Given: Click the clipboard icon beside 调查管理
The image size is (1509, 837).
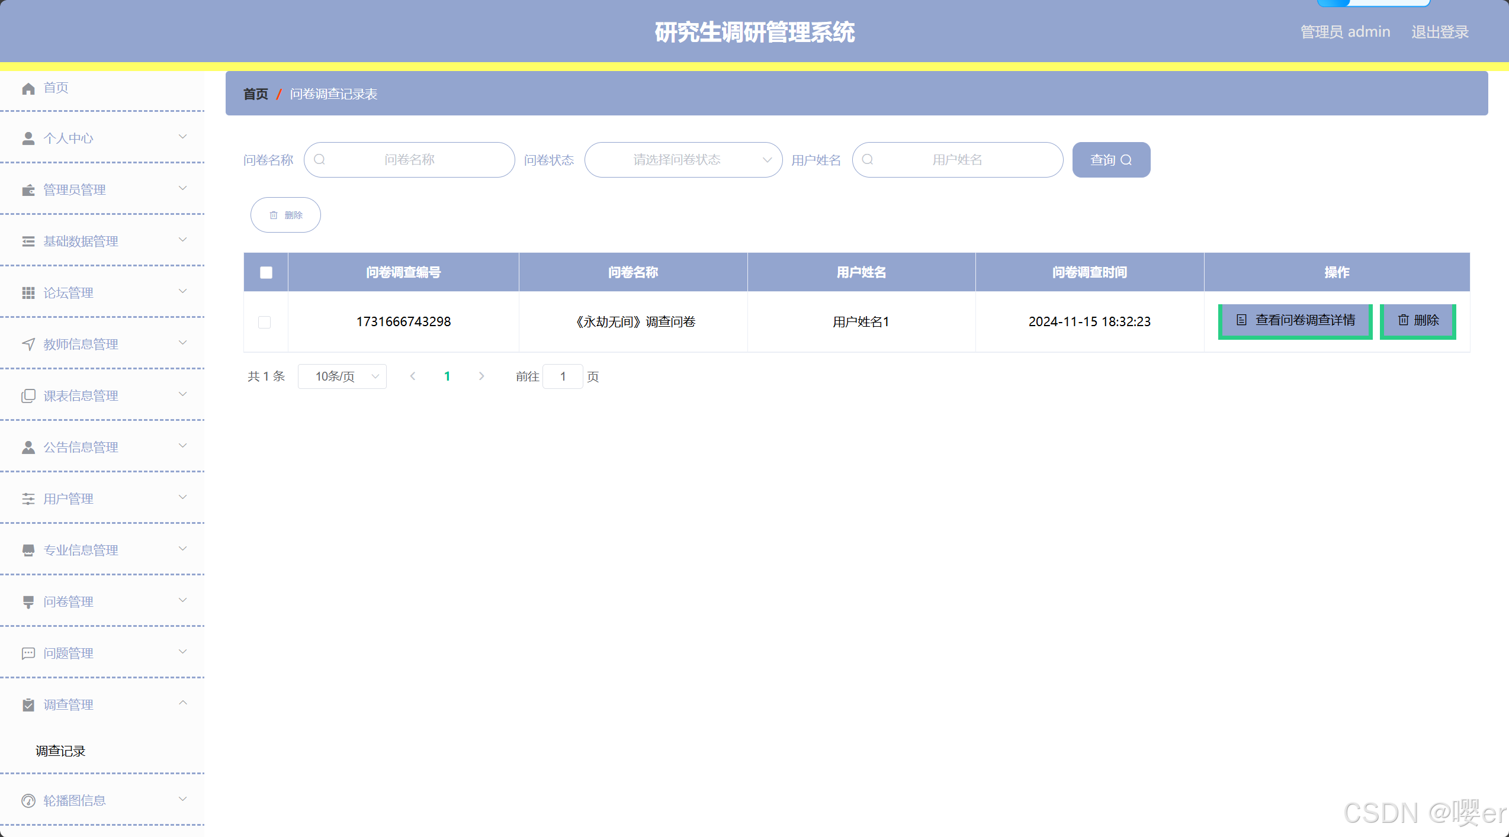Looking at the screenshot, I should [28, 705].
